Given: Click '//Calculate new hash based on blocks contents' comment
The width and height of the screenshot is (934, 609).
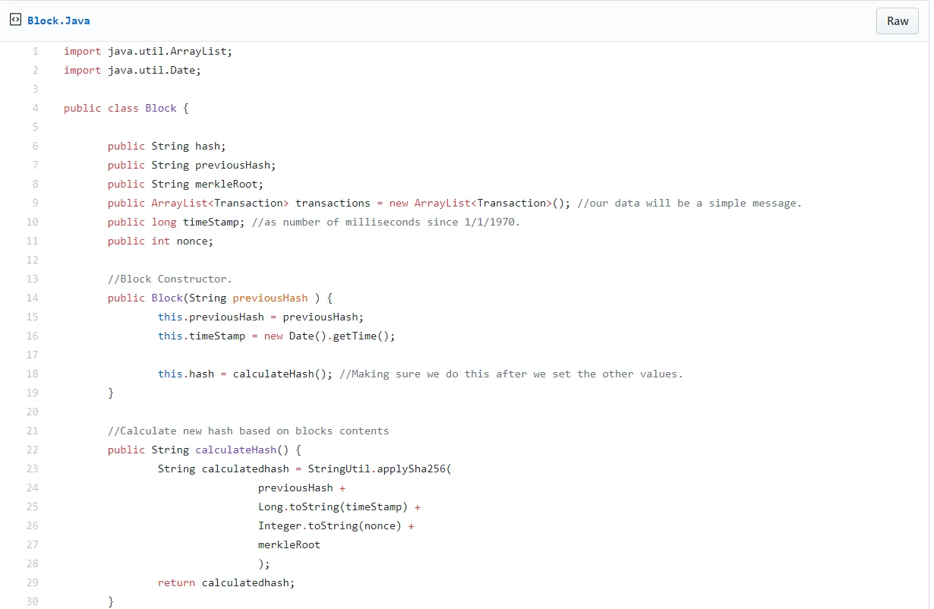Looking at the screenshot, I should pos(248,431).
